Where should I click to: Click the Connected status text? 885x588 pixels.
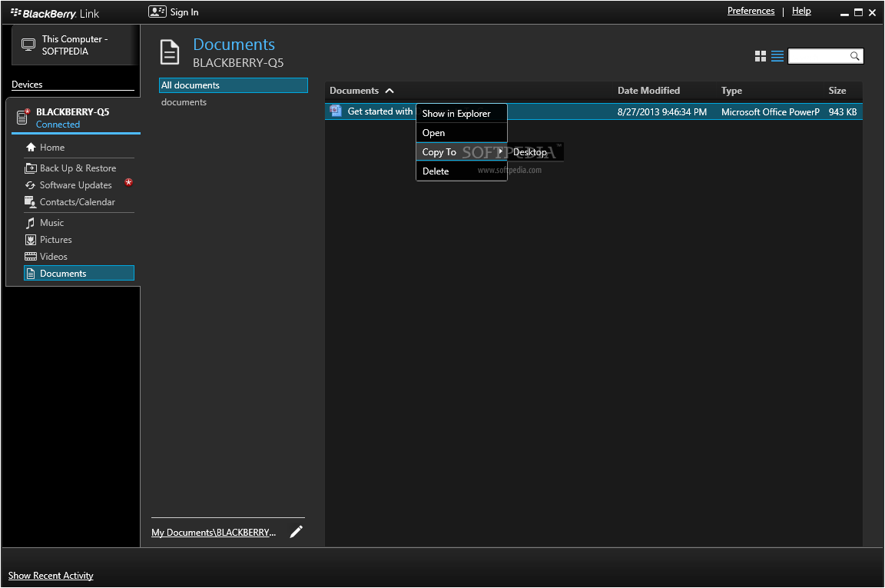pyautogui.click(x=58, y=125)
